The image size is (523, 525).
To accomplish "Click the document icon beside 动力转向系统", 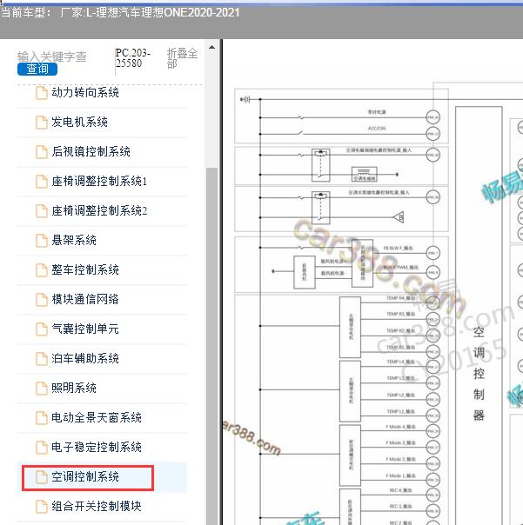I will 42,93.
